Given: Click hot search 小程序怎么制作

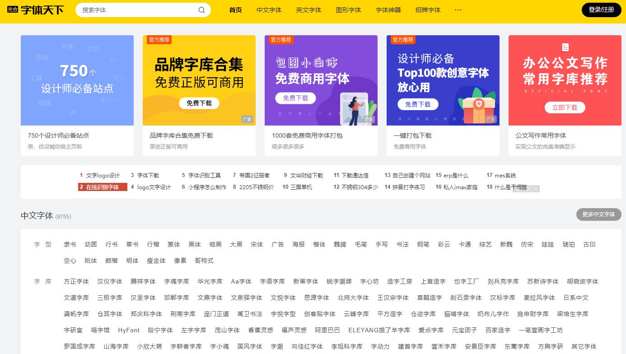Looking at the screenshot, I should (207, 187).
